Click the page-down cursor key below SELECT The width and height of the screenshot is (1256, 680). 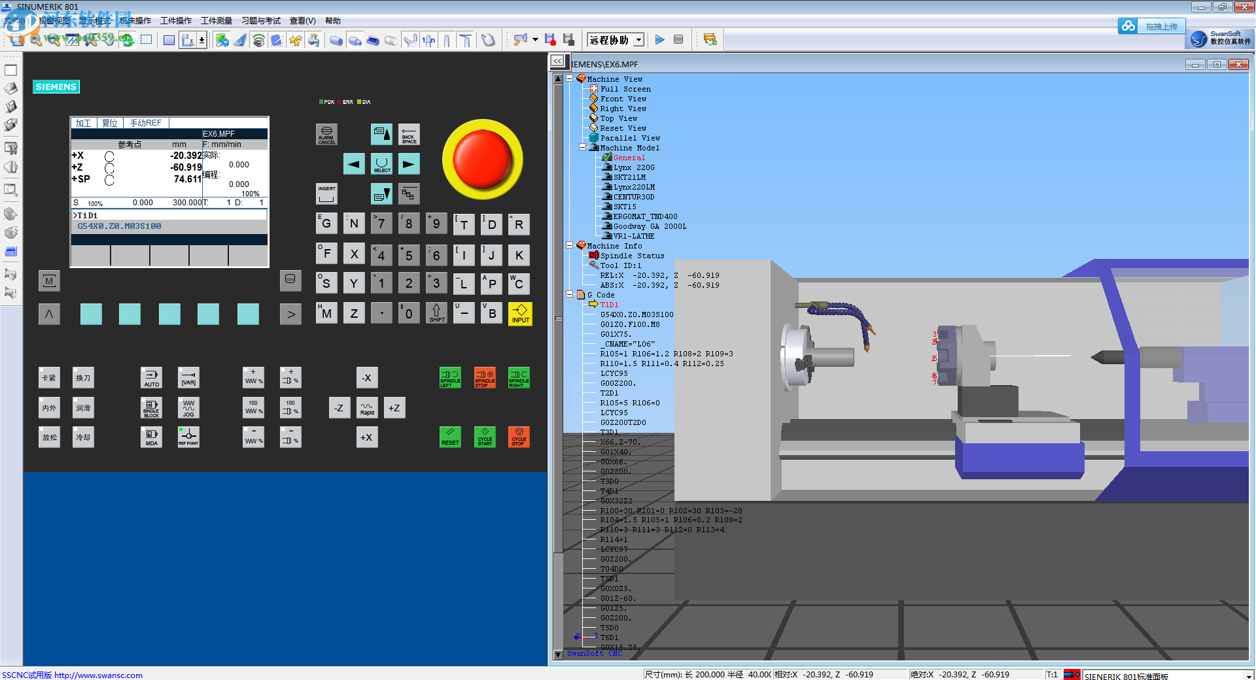[382, 194]
